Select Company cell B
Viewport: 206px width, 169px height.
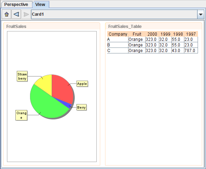pyautogui.click(x=118, y=45)
